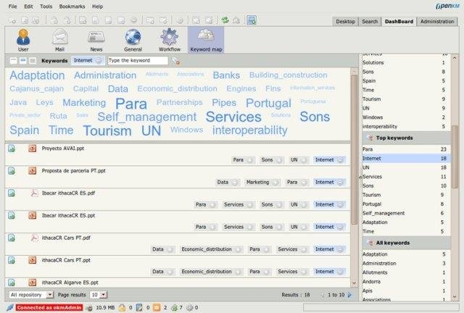Switch to the Administration tab
Image resolution: width=464 pixels, height=313 pixels.
437,22
